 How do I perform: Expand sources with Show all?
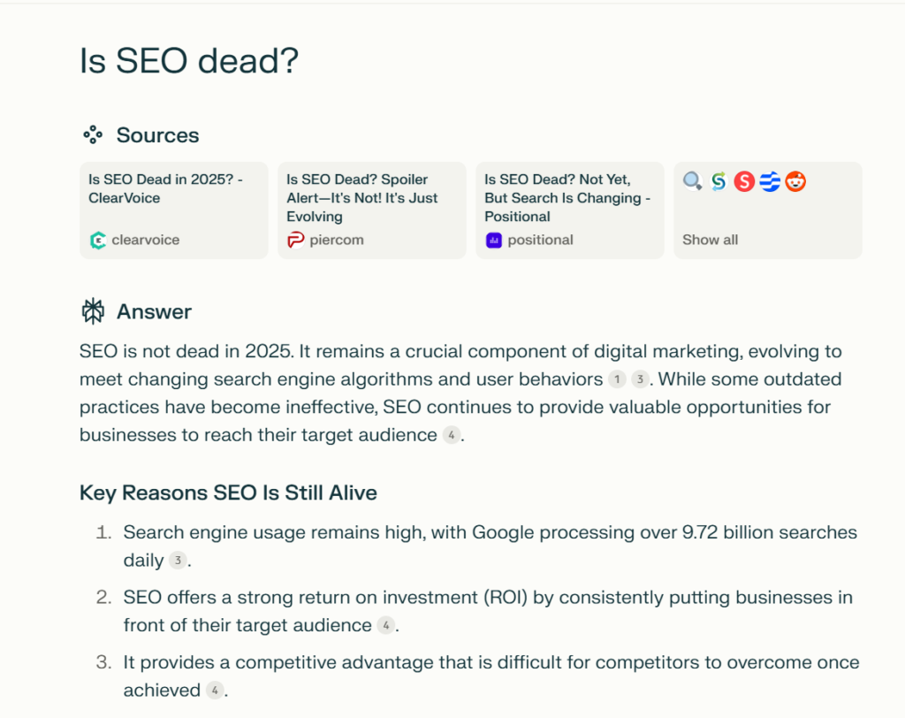pyautogui.click(x=710, y=240)
